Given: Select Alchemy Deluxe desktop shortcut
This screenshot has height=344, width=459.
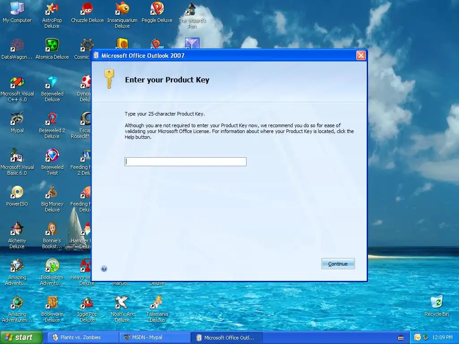Looking at the screenshot, I should (17, 236).
